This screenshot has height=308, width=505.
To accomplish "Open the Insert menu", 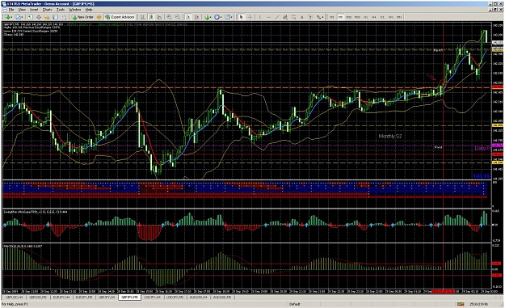I will [34, 10].
